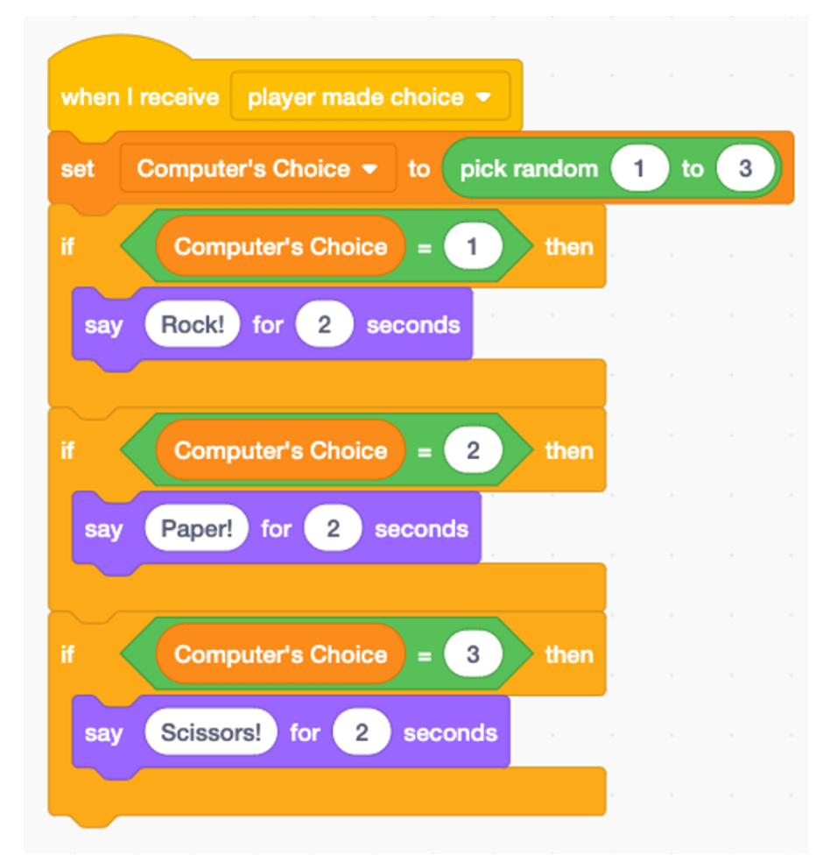Click the Computer's Choice reporter in third if
Screen dimensions: 823x862
(280, 655)
